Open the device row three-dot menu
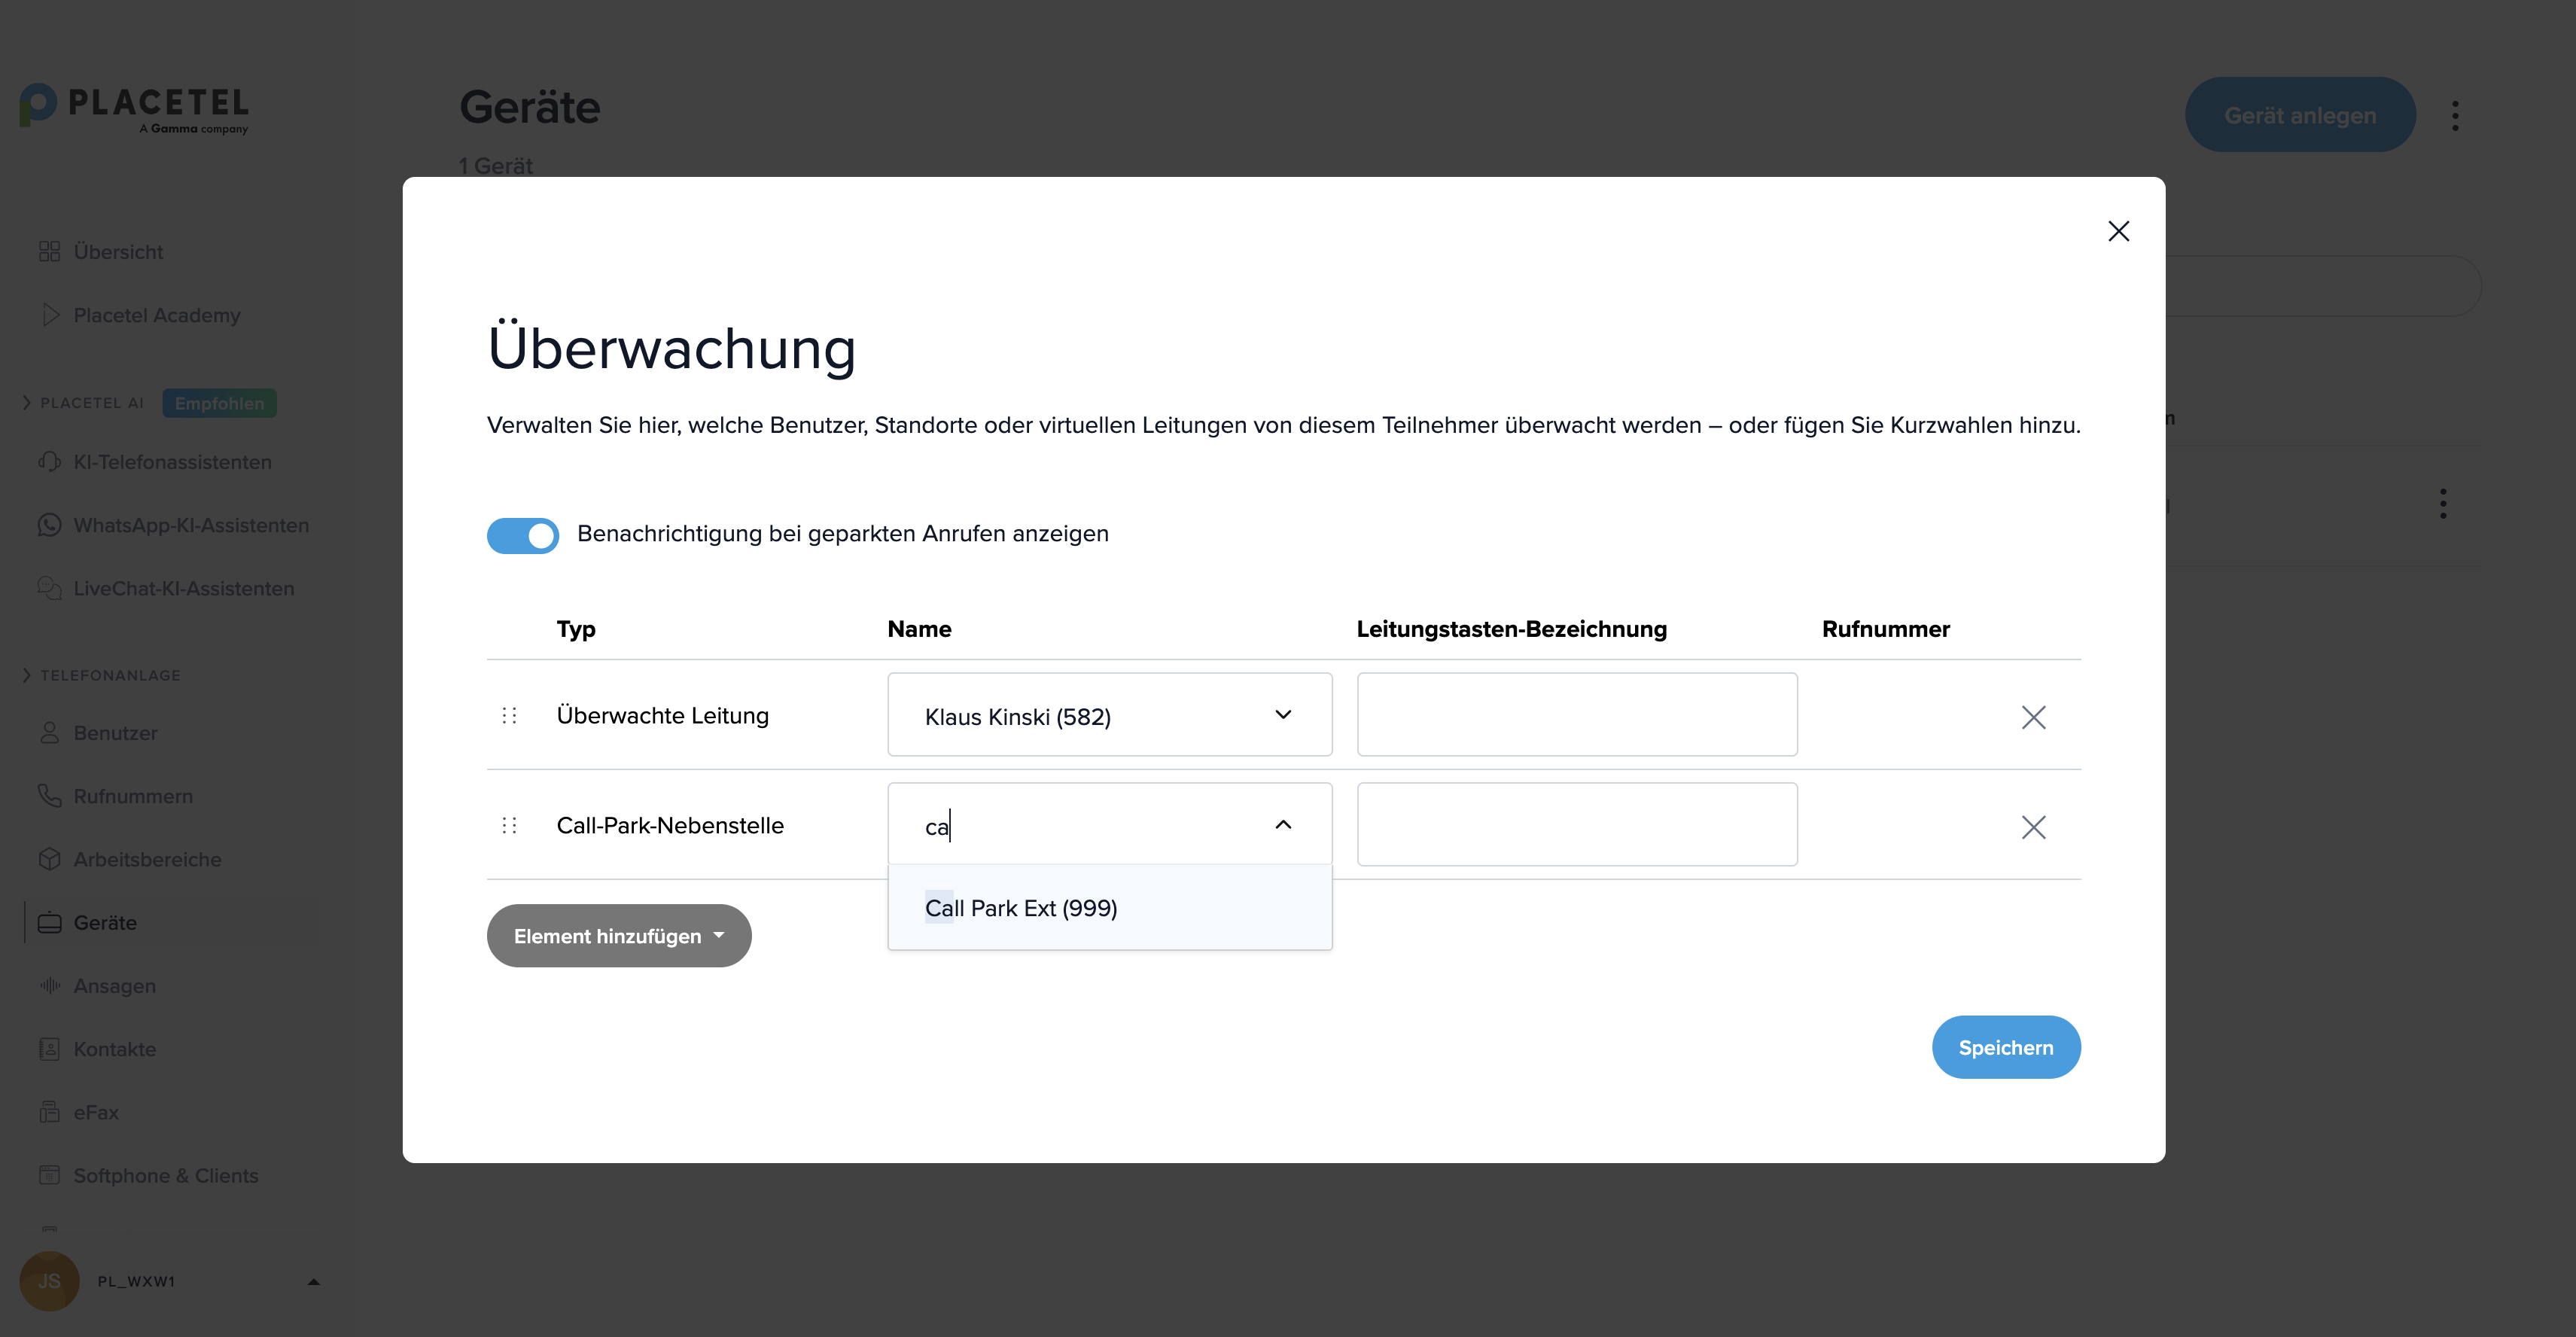 tap(2443, 504)
